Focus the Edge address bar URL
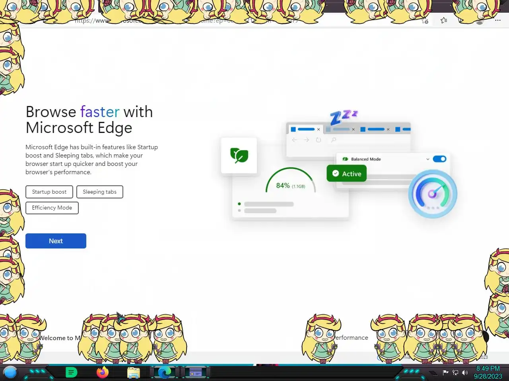509x381 pixels. click(x=187, y=21)
